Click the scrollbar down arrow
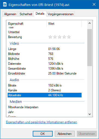Viewport: 99px width, 139px height. click(89, 114)
